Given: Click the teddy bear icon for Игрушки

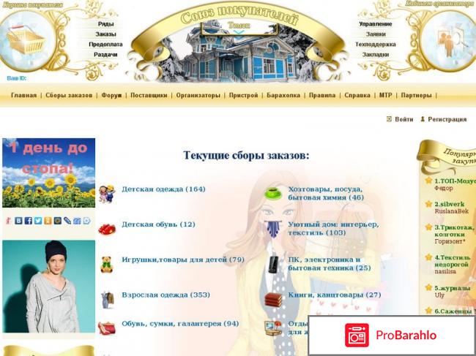Looking at the screenshot, I should pos(107,264).
